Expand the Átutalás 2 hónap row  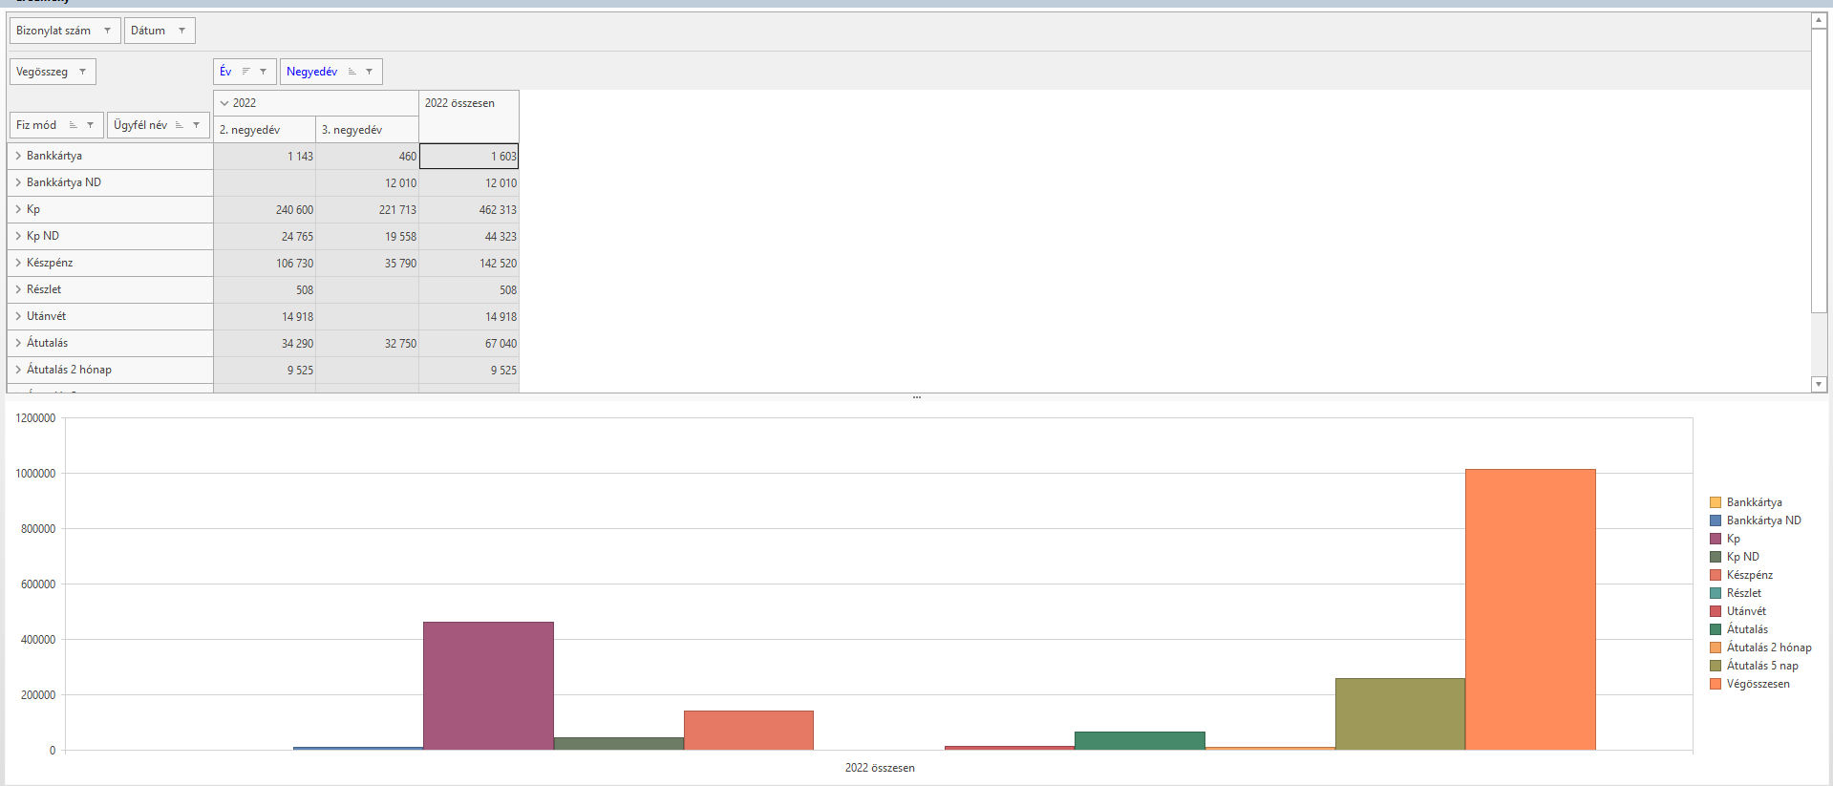point(18,370)
